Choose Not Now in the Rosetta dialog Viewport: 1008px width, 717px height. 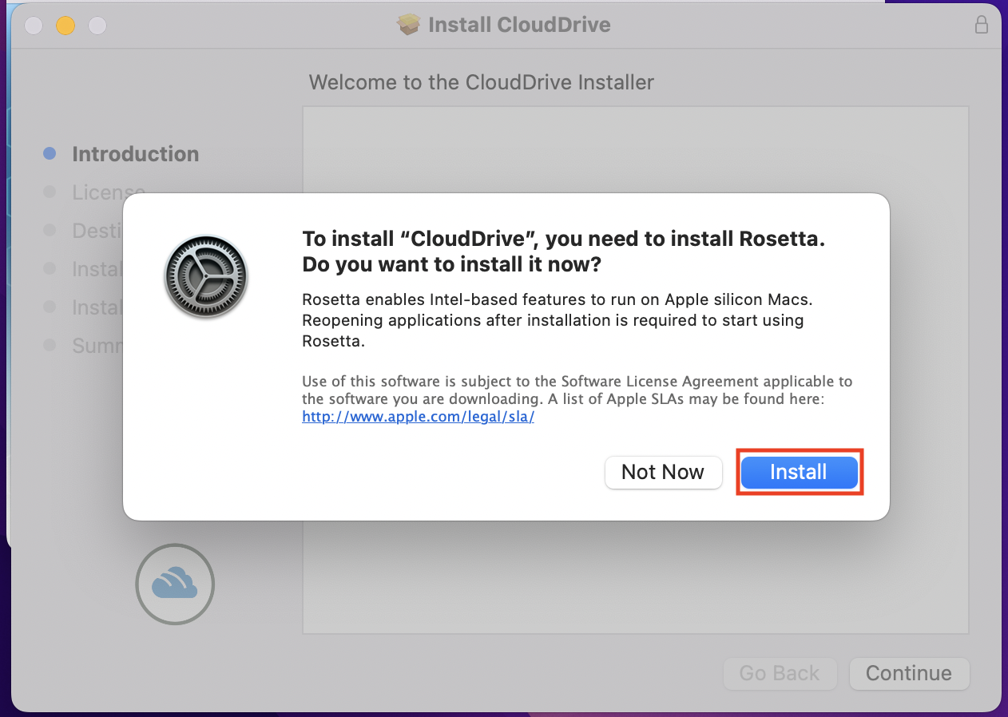pos(663,472)
